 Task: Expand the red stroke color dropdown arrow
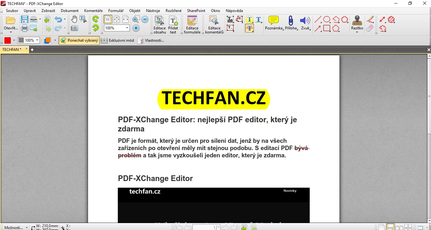[x=14, y=40]
